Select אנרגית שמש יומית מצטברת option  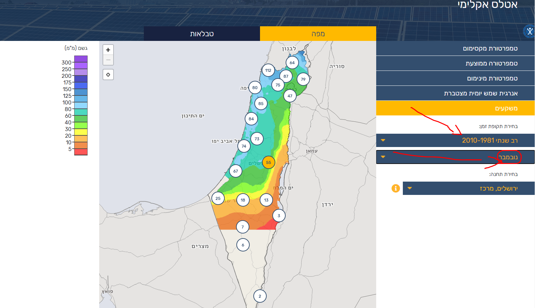pos(455,93)
